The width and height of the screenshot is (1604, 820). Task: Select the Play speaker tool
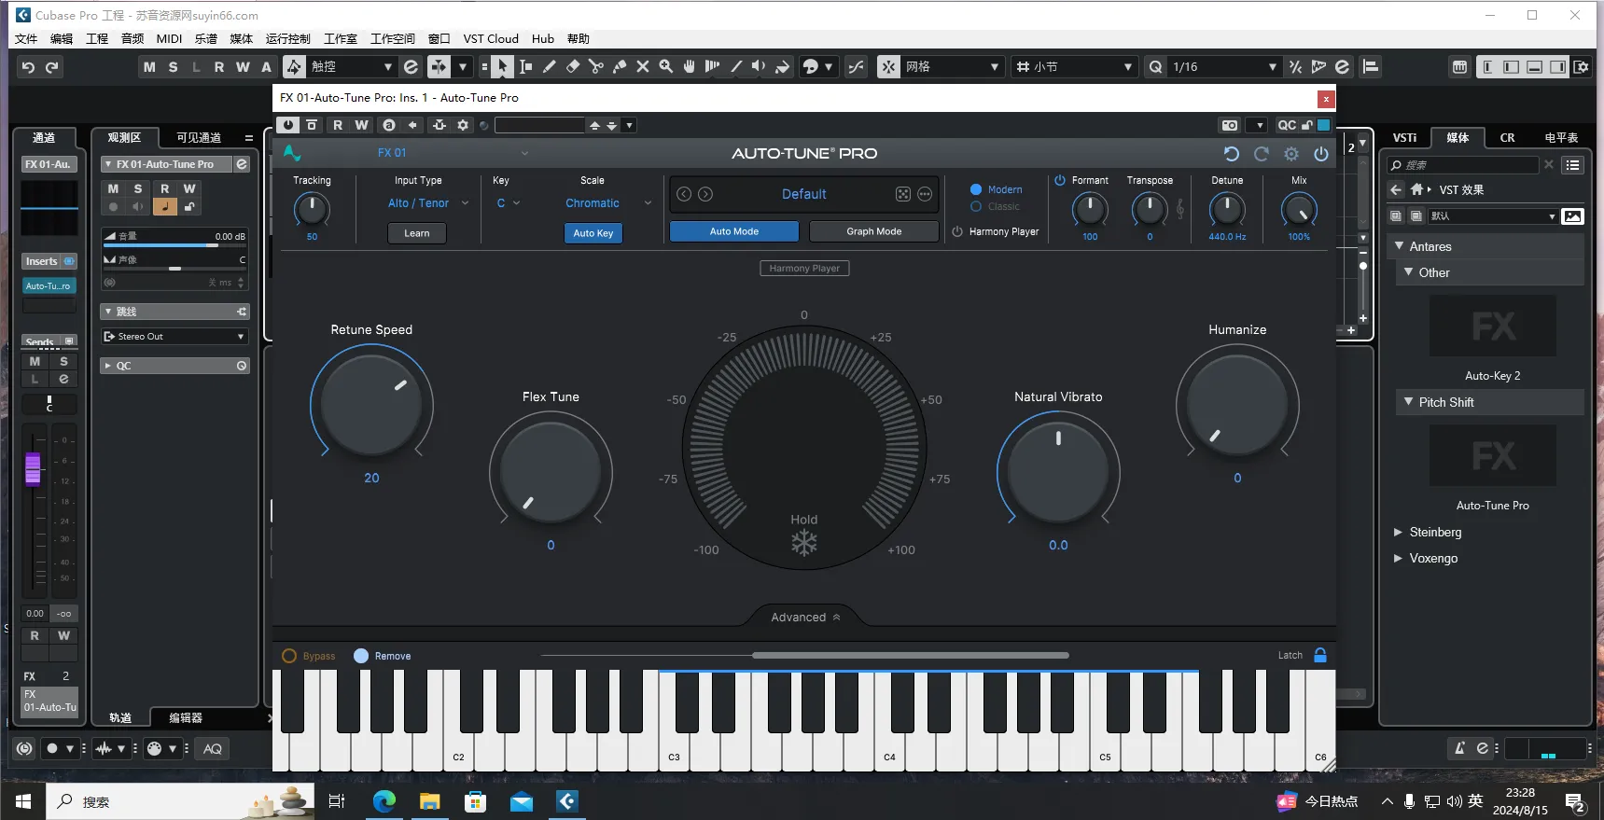(x=760, y=66)
